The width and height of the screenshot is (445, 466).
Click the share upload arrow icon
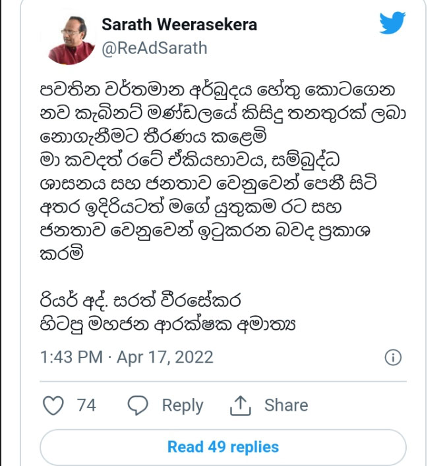click(x=241, y=405)
